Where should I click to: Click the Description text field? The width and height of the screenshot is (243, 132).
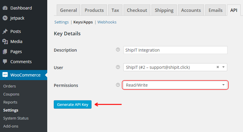(176, 50)
